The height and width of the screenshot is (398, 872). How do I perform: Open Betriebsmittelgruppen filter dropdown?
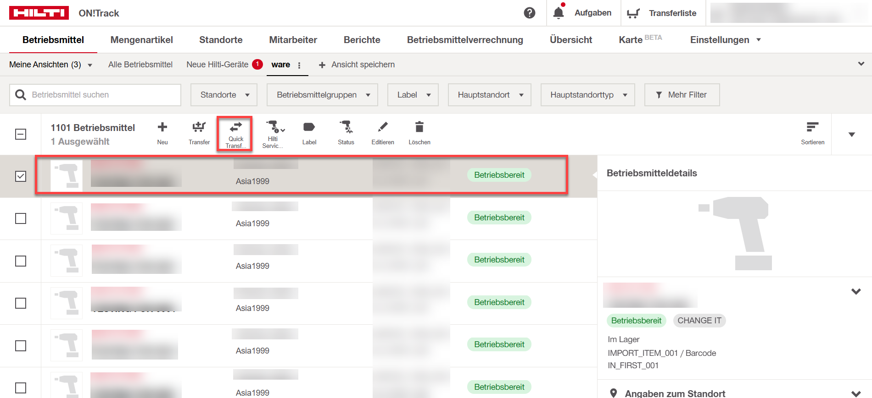point(322,95)
